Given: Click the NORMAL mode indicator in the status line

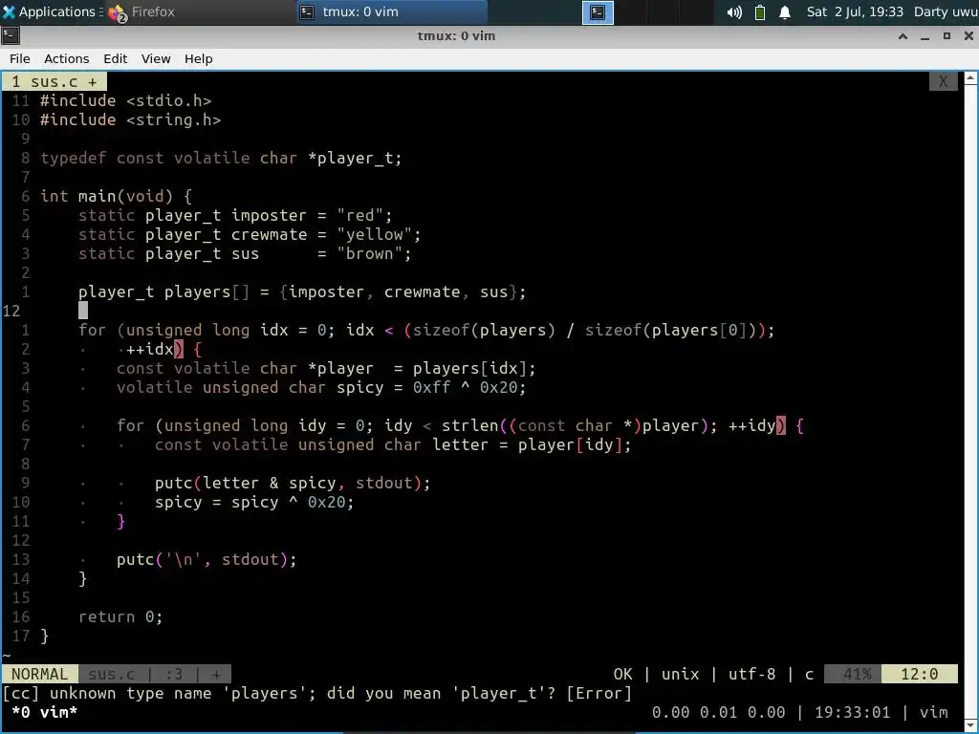Looking at the screenshot, I should point(39,674).
